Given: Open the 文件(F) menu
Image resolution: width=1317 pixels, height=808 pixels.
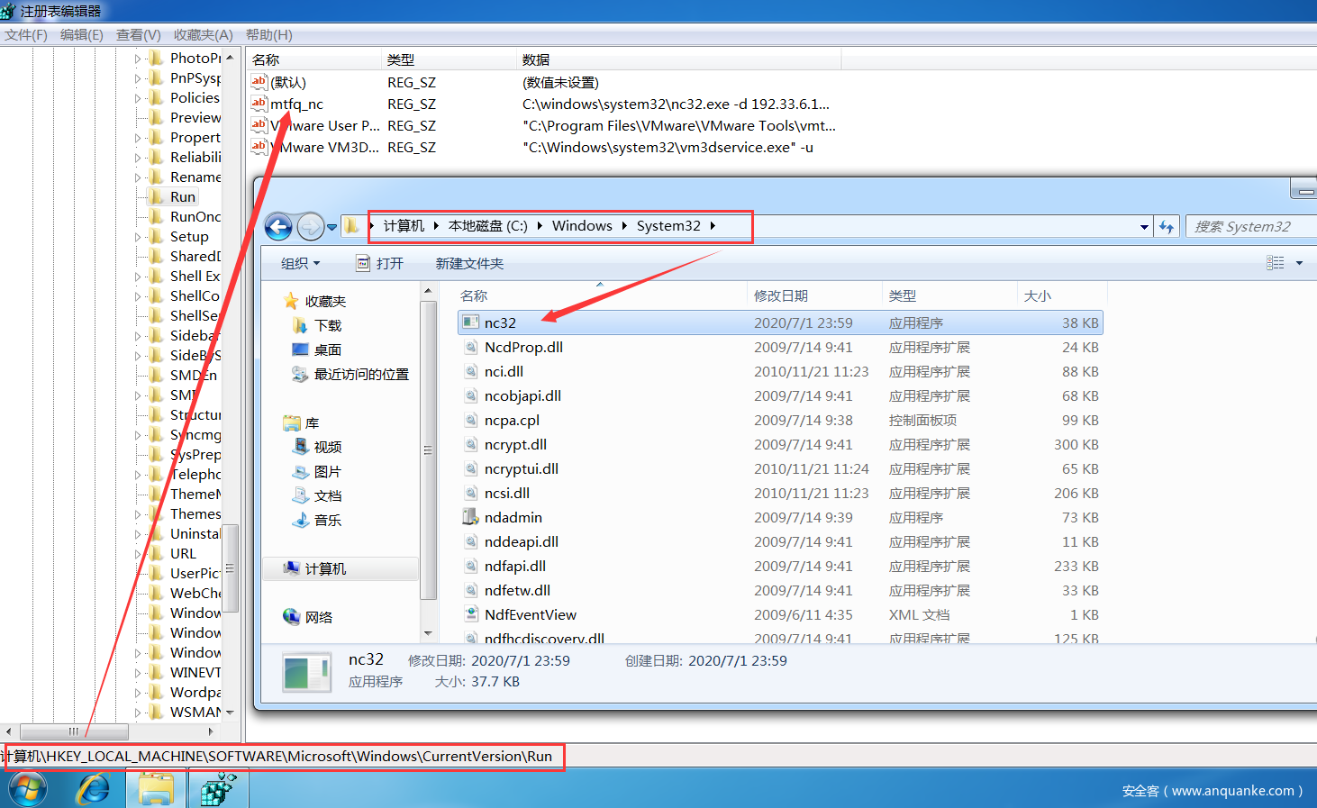Looking at the screenshot, I should point(26,35).
